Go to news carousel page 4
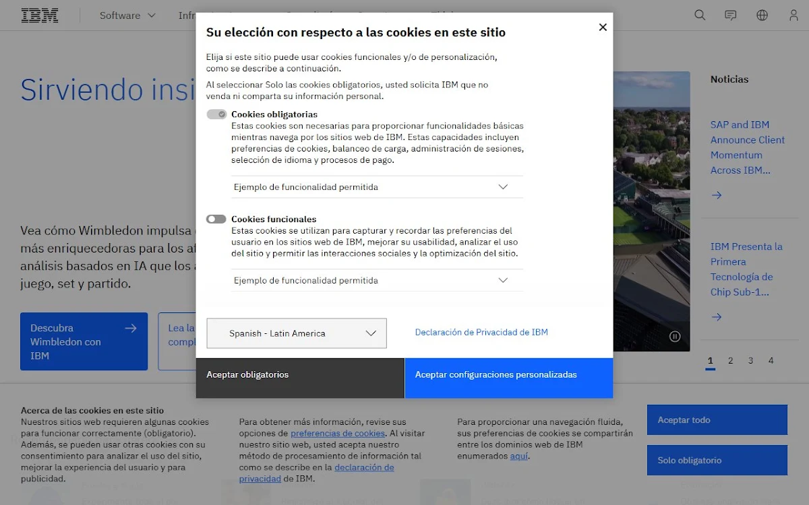 click(771, 361)
